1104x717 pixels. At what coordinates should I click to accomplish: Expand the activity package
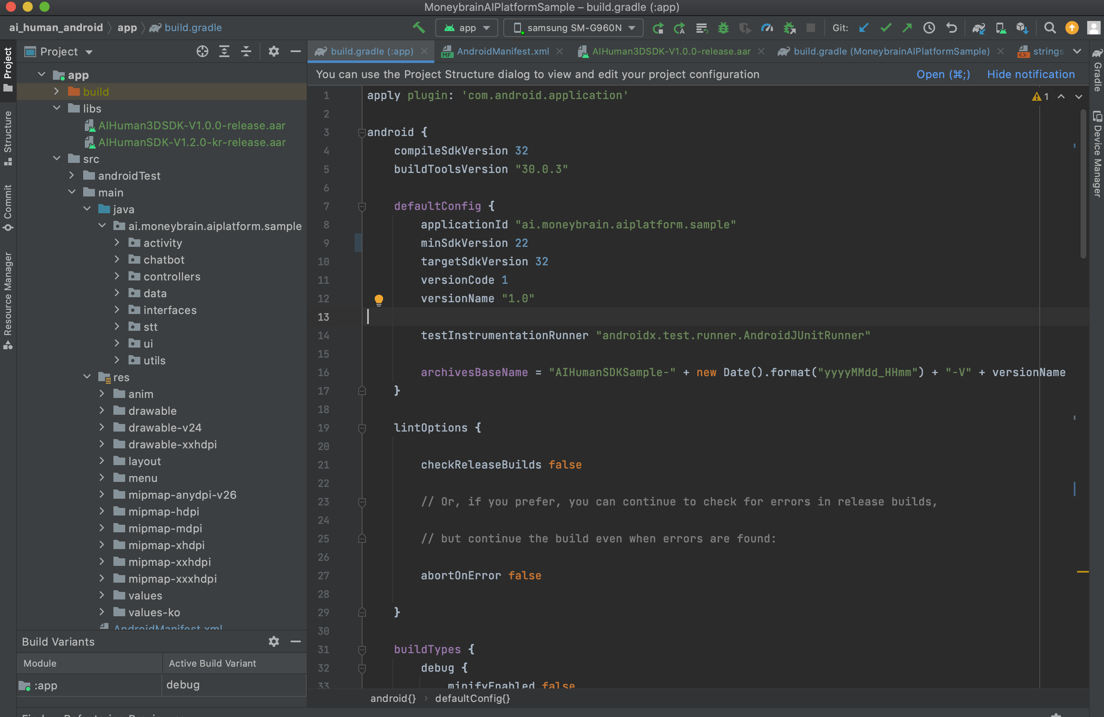tap(116, 242)
